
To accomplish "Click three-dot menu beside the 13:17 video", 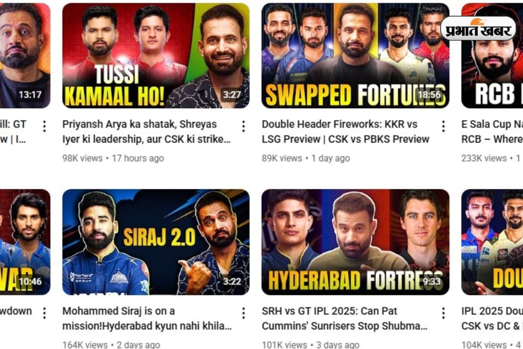I will [x=44, y=127].
